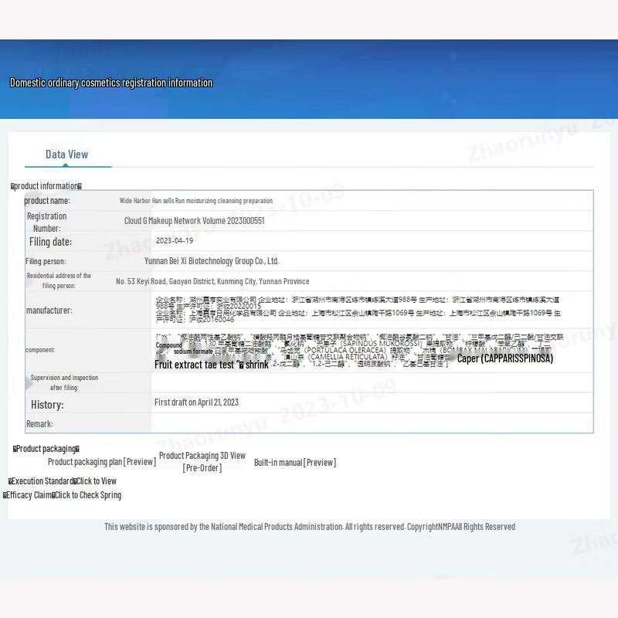618x618 pixels.
Task: Click the 'Domestic ordinary cosmetics registration information' page title
Action: click(x=110, y=83)
